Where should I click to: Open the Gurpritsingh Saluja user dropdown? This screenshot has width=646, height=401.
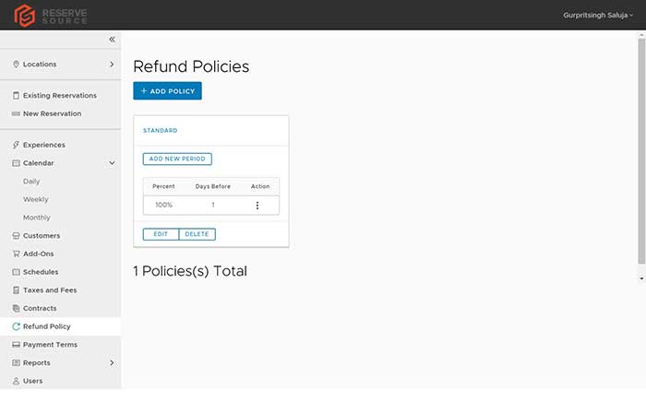point(598,16)
